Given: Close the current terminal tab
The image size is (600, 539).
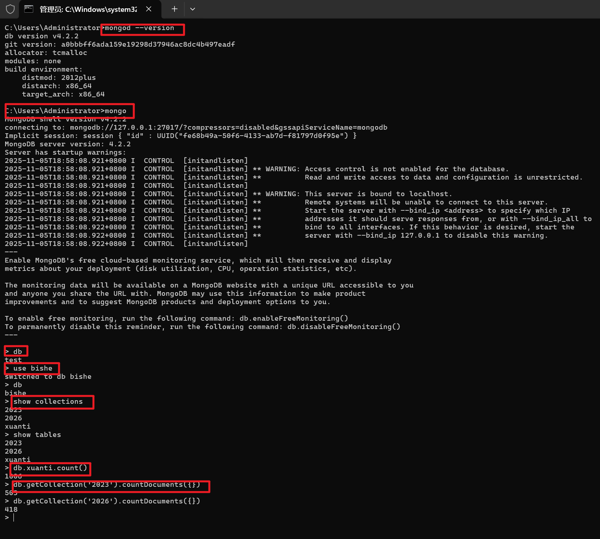Looking at the screenshot, I should (x=149, y=9).
